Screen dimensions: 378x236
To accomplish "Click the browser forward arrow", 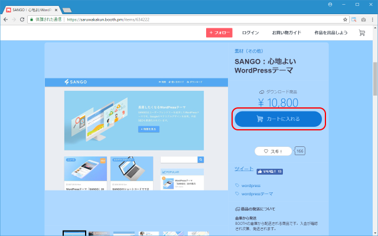I will click(14, 19).
